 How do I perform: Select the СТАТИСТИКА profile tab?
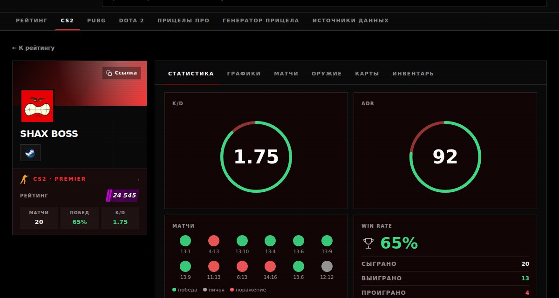(191, 74)
